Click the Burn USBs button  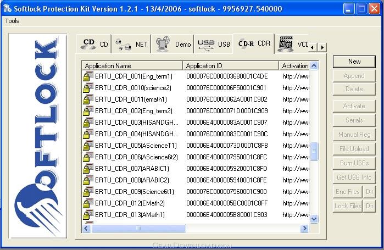tap(354, 163)
